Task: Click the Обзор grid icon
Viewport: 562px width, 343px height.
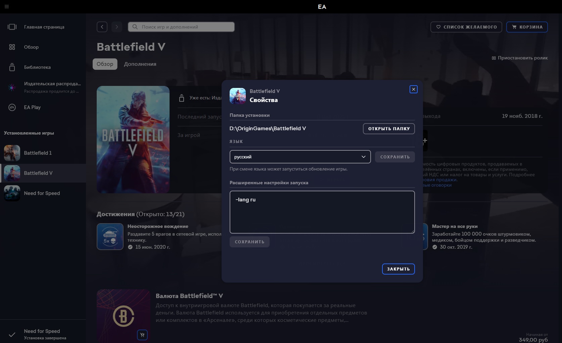Action: point(12,47)
